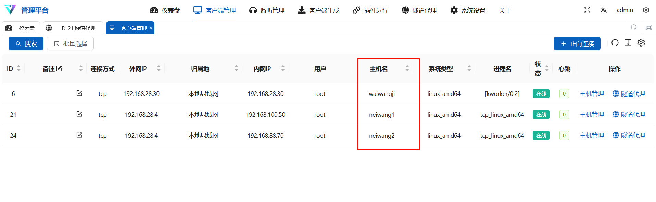Screen dimensions: 656x202
Task: Open table density/row height icon
Action: pyautogui.click(x=628, y=43)
